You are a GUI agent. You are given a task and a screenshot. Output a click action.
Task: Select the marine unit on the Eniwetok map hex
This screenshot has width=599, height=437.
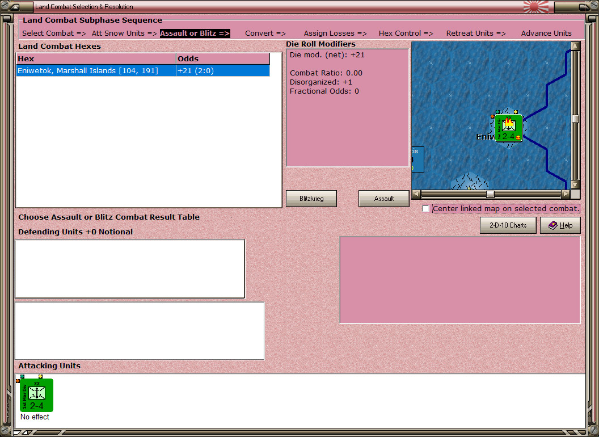pos(508,128)
